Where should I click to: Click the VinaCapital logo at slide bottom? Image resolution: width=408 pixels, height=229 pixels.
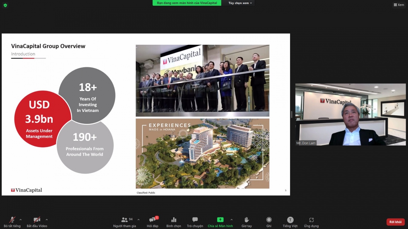pyautogui.click(x=27, y=190)
